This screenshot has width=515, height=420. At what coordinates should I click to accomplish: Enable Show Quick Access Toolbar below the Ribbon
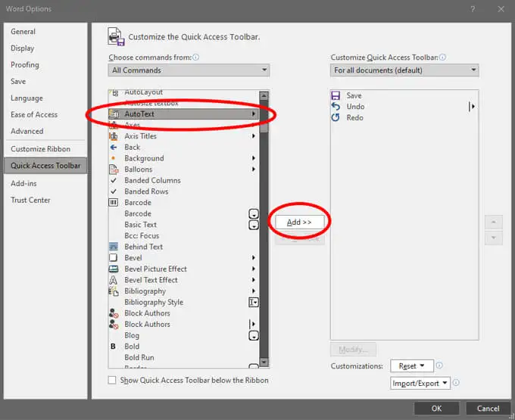pos(112,380)
